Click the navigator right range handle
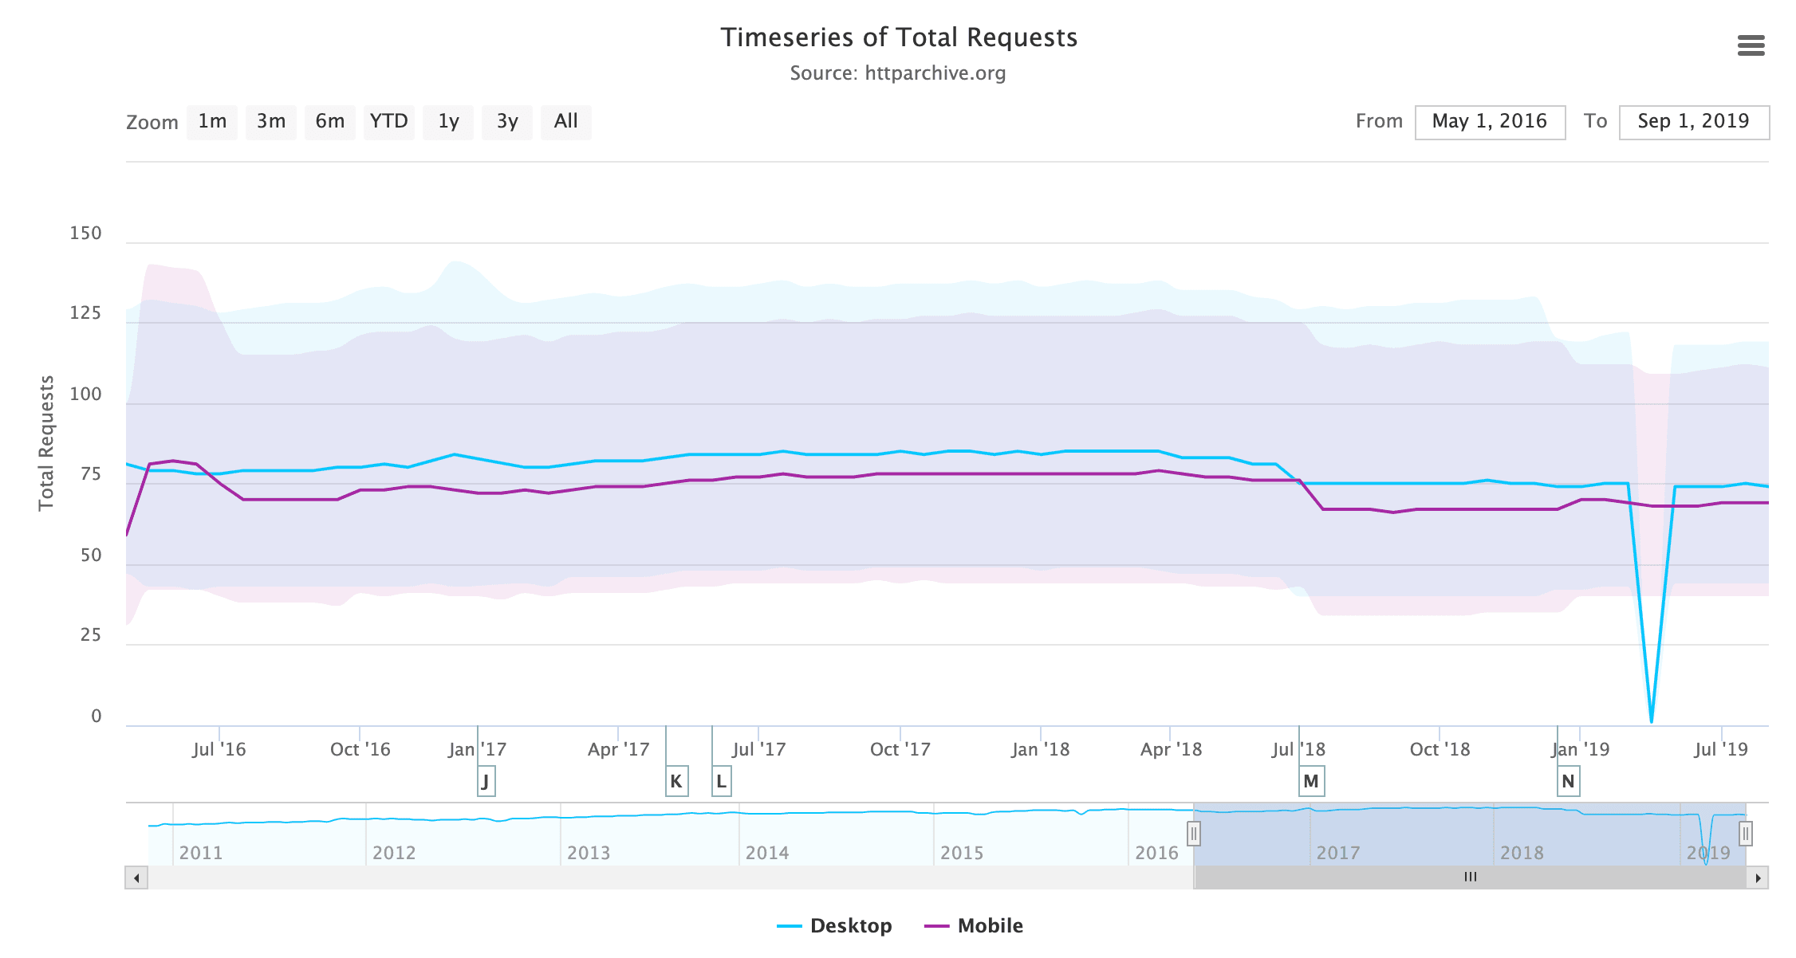The image size is (1796, 958). pos(1745,834)
